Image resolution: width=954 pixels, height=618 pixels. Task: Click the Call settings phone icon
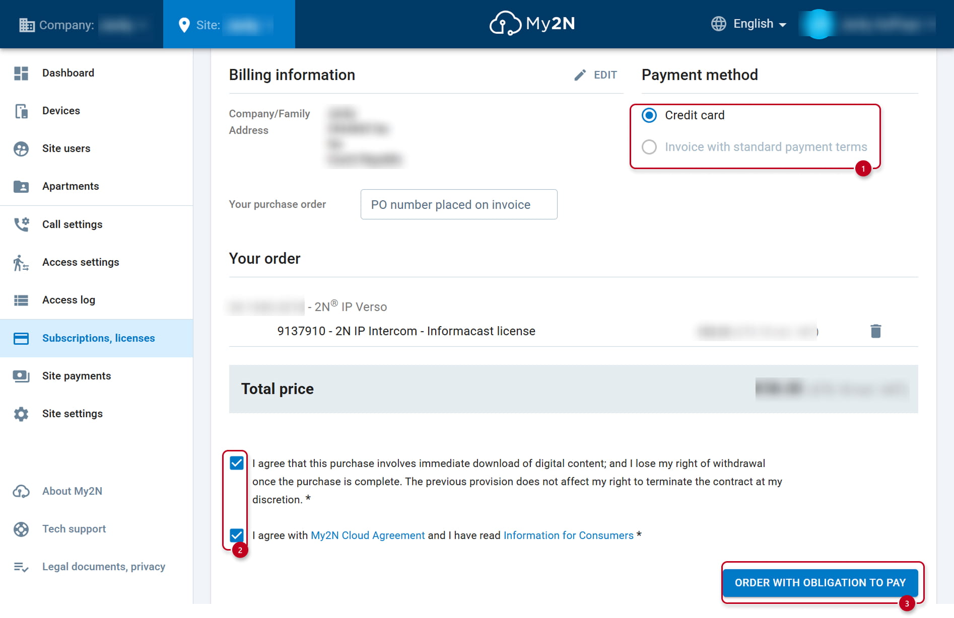tap(21, 224)
